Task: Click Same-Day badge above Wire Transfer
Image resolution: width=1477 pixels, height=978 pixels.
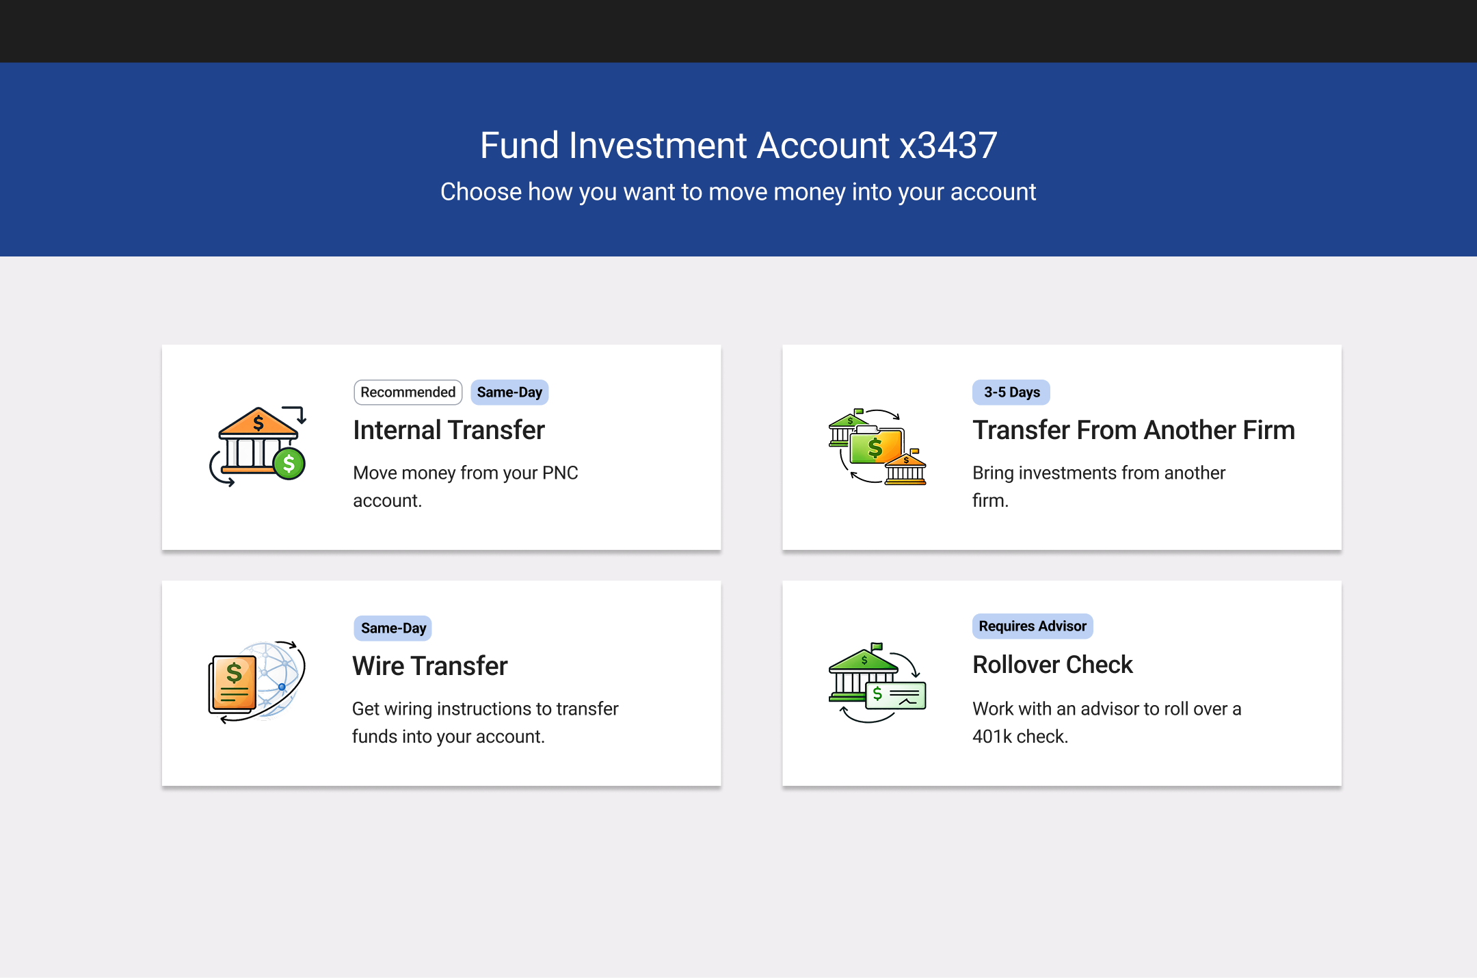Action: (393, 629)
